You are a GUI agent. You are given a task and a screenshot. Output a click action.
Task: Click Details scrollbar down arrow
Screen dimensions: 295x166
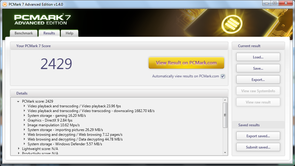pyautogui.click(x=225, y=153)
